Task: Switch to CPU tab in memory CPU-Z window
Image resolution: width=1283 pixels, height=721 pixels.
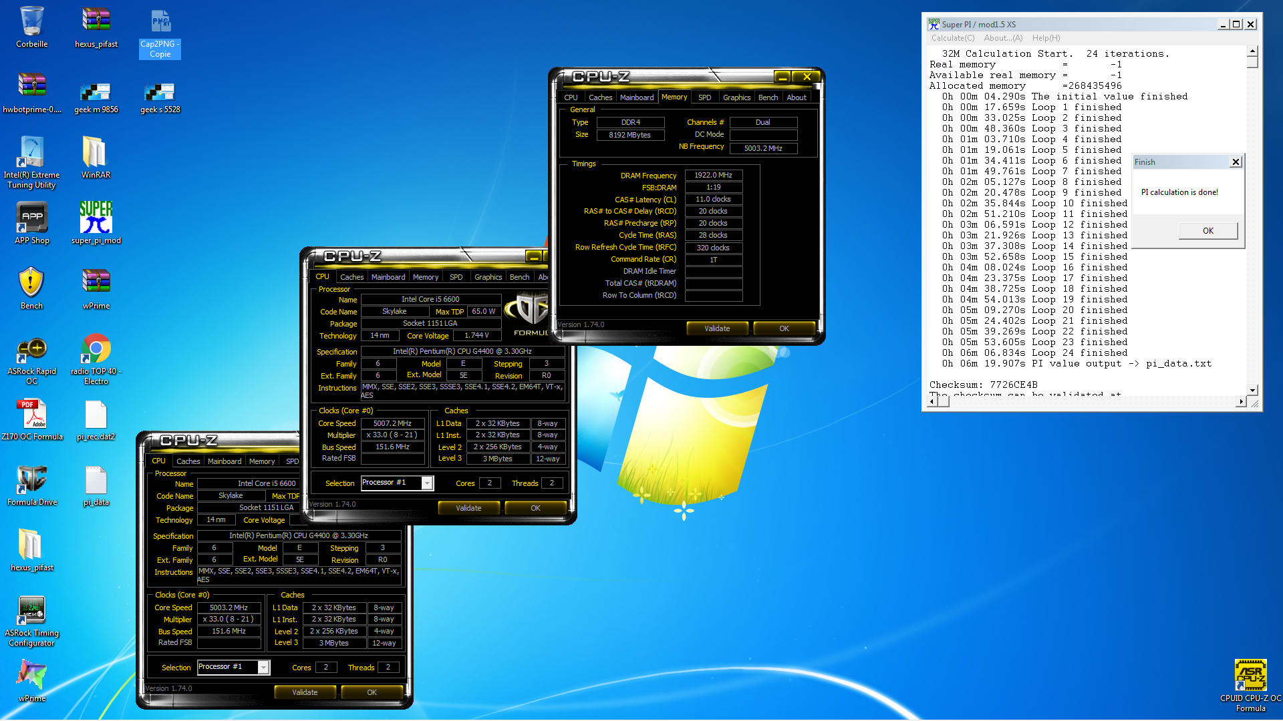Action: click(571, 97)
